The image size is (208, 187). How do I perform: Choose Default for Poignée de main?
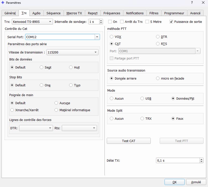click(12, 103)
